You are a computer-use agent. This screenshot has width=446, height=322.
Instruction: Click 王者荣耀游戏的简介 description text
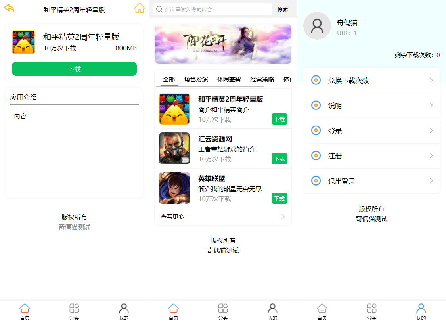coord(227,149)
